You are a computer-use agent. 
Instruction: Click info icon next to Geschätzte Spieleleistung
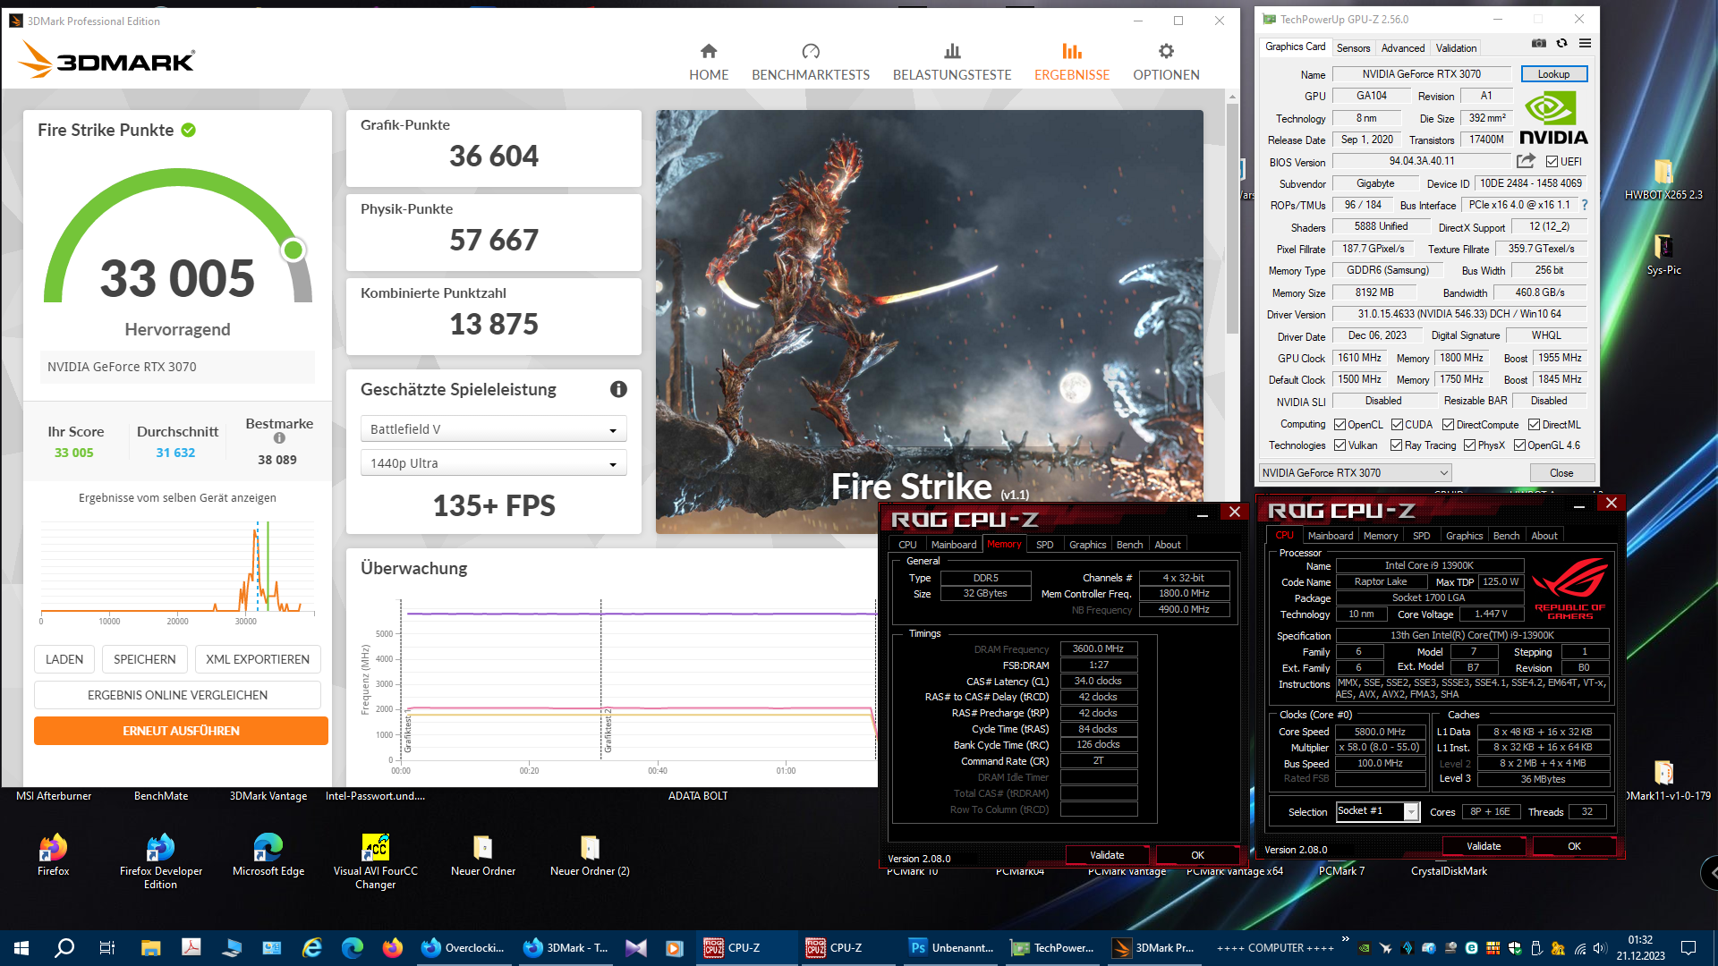(618, 389)
